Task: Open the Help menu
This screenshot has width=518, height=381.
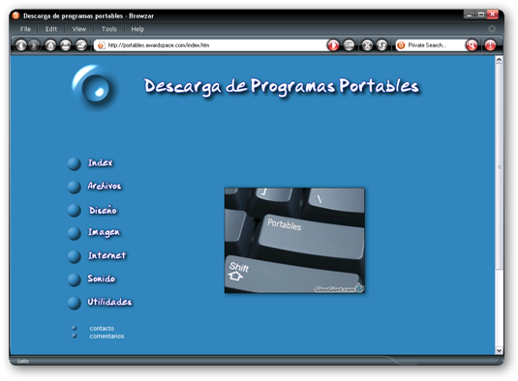Action: [x=137, y=29]
